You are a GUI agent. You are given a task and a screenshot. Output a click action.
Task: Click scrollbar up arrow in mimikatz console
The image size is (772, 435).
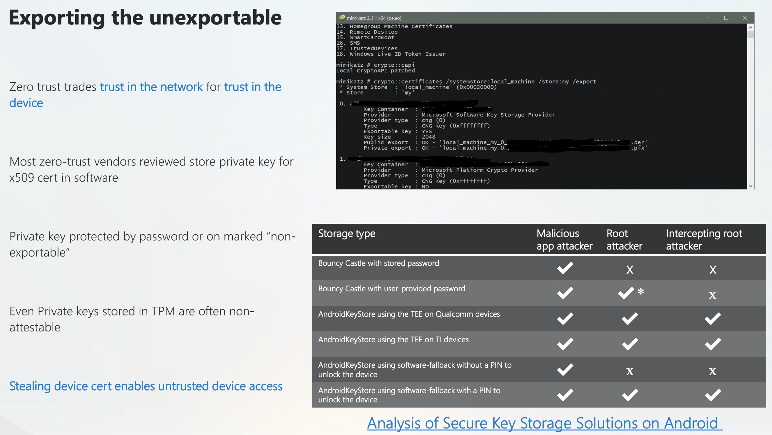point(751,27)
